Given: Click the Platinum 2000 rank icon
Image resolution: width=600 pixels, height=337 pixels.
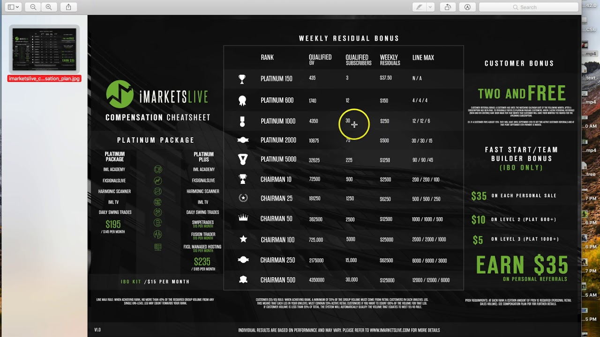Looking at the screenshot, I should click(243, 140).
